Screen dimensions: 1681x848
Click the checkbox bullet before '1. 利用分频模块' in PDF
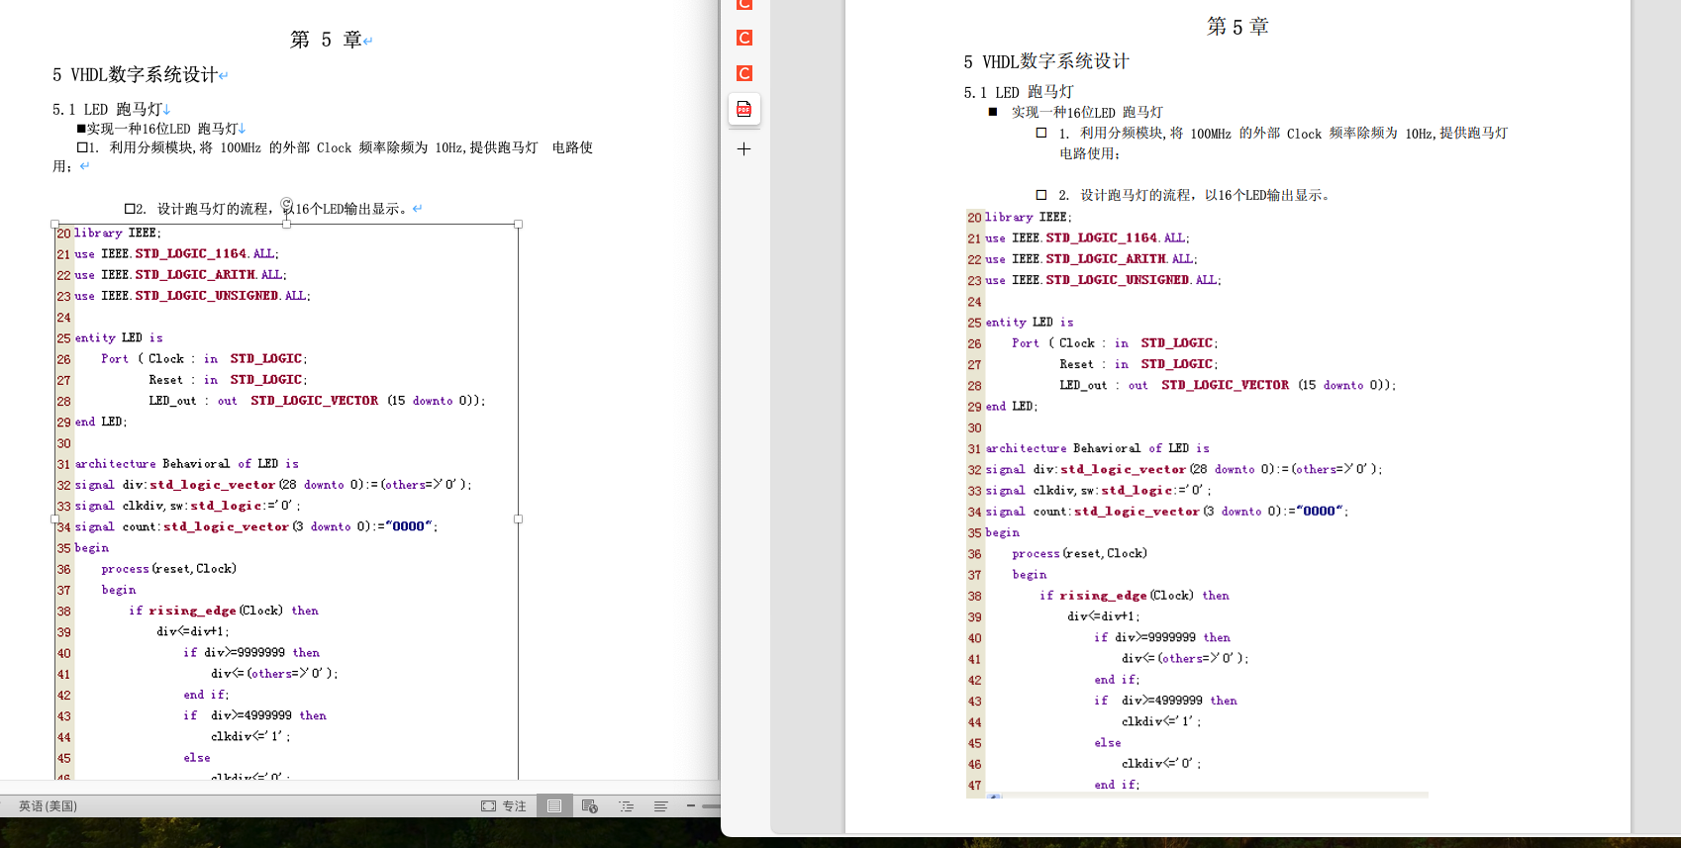(x=1041, y=133)
